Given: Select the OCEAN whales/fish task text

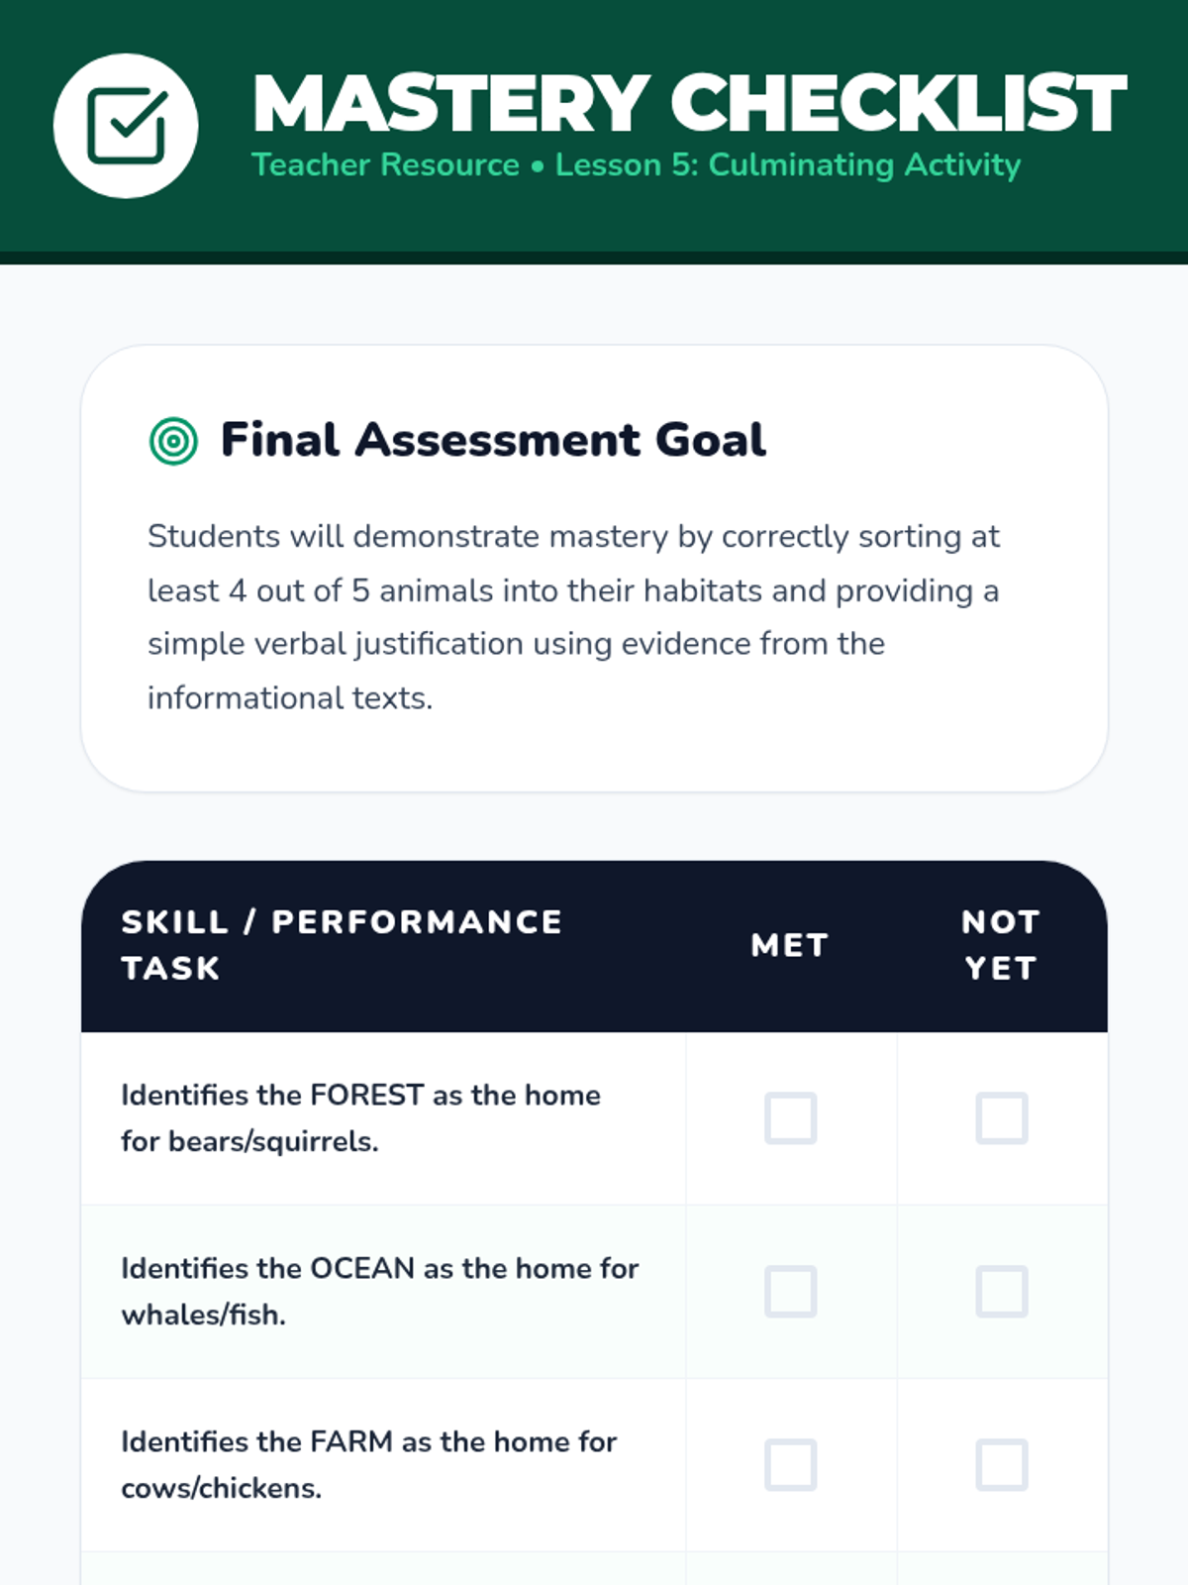Looking at the screenshot, I should click(379, 1292).
